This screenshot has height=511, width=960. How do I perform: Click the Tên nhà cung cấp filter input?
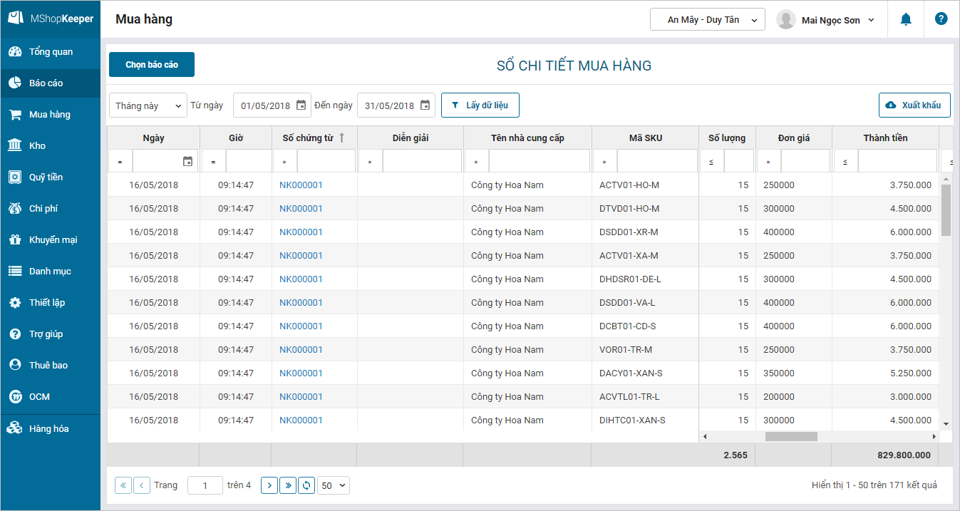[x=539, y=162]
